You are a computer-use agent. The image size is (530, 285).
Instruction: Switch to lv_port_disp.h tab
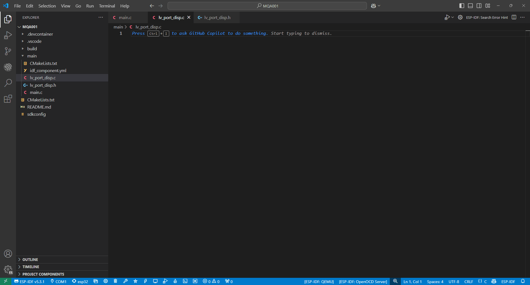[217, 17]
